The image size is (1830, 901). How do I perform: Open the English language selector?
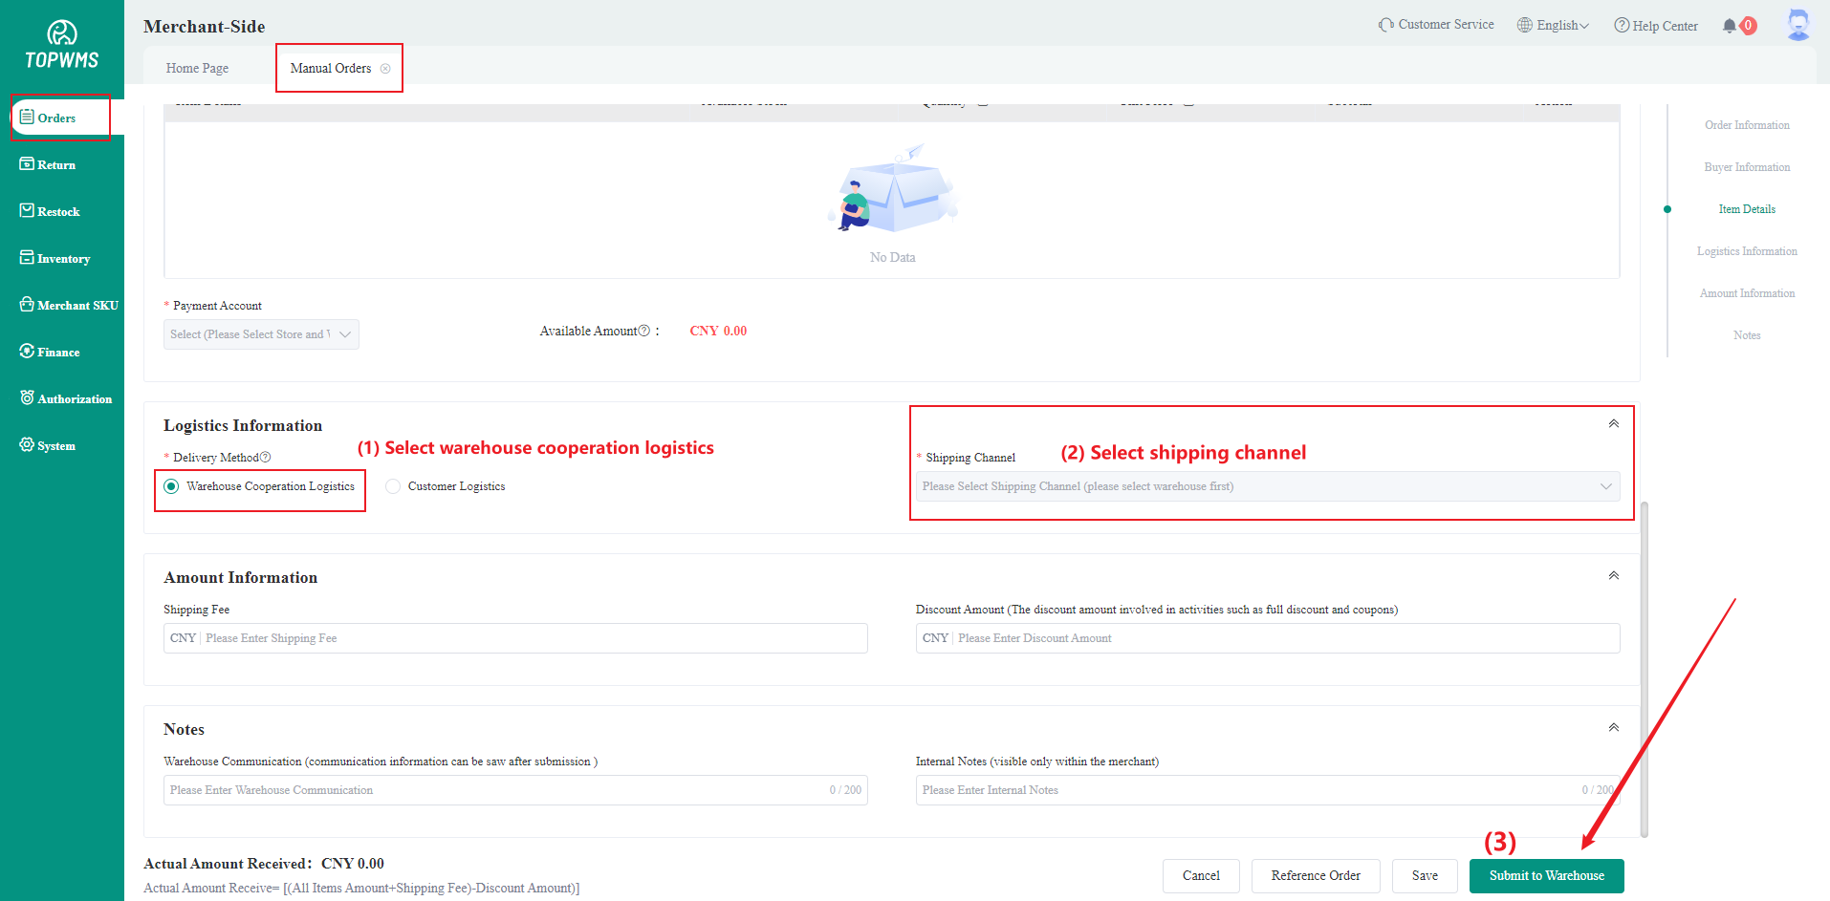[1554, 26]
